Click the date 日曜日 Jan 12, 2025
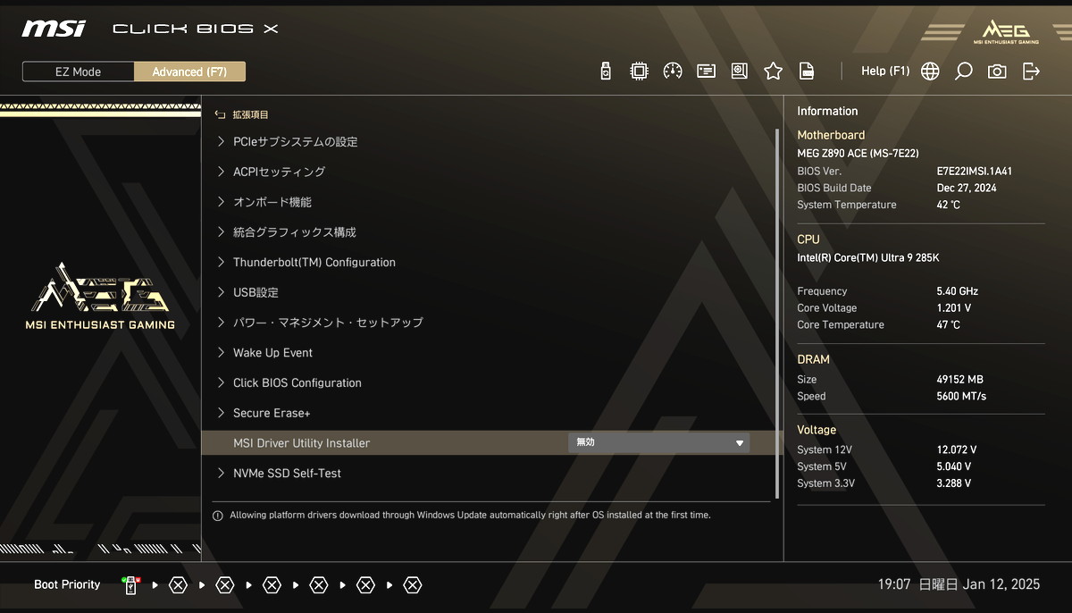 [977, 584]
